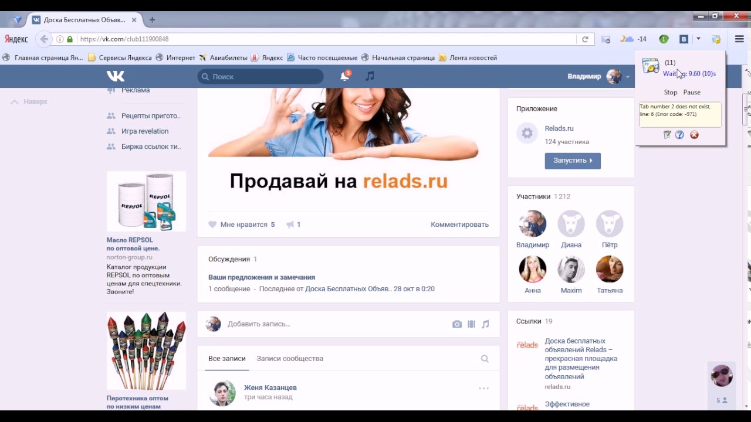This screenshot has height=422, width=751.
Task: Open the VK music note icon in header
Action: click(x=370, y=76)
